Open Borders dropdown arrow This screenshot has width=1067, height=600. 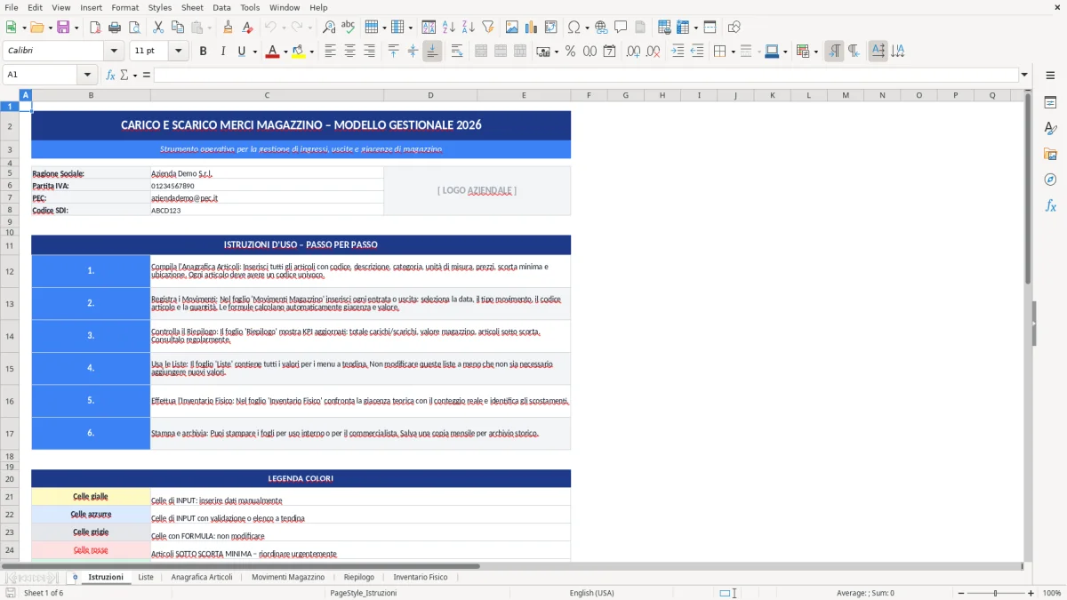733,52
